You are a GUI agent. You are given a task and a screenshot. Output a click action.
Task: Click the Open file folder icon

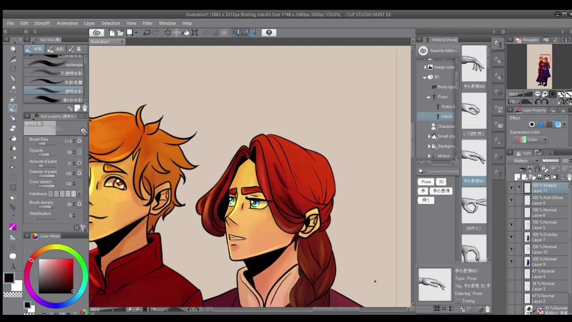coord(120,33)
